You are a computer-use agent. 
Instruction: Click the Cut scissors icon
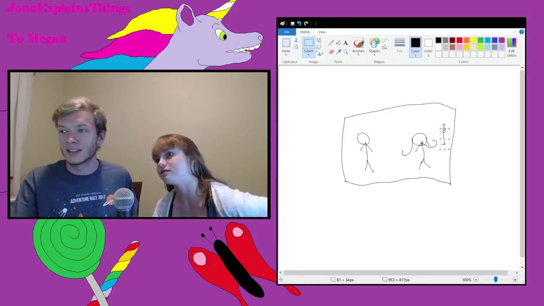296,40
